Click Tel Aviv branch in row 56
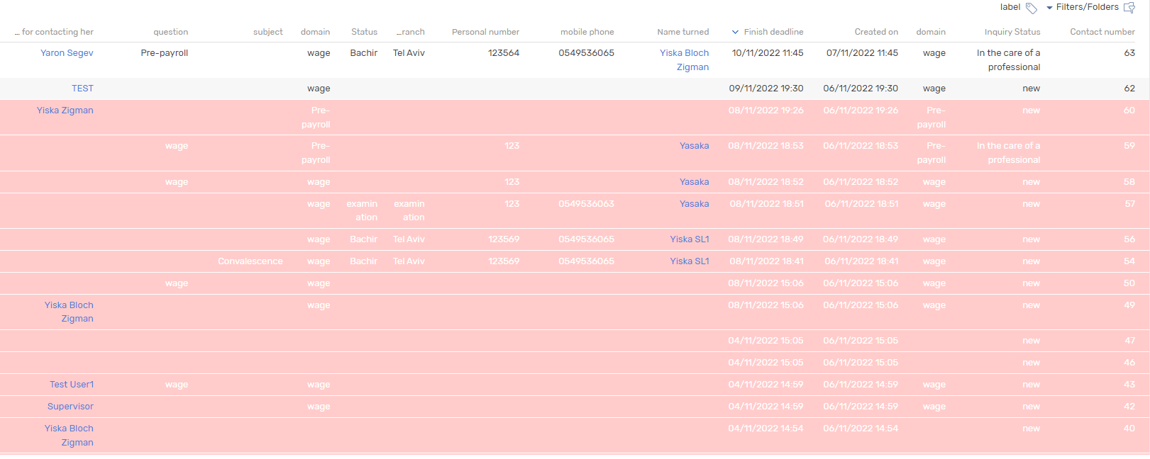The height and width of the screenshot is (459, 1150). (x=409, y=239)
